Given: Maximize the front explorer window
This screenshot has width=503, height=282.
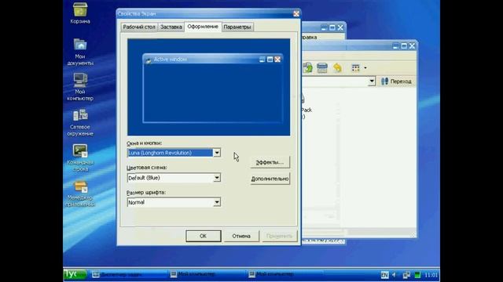Looking at the screenshot, I should point(404,46).
